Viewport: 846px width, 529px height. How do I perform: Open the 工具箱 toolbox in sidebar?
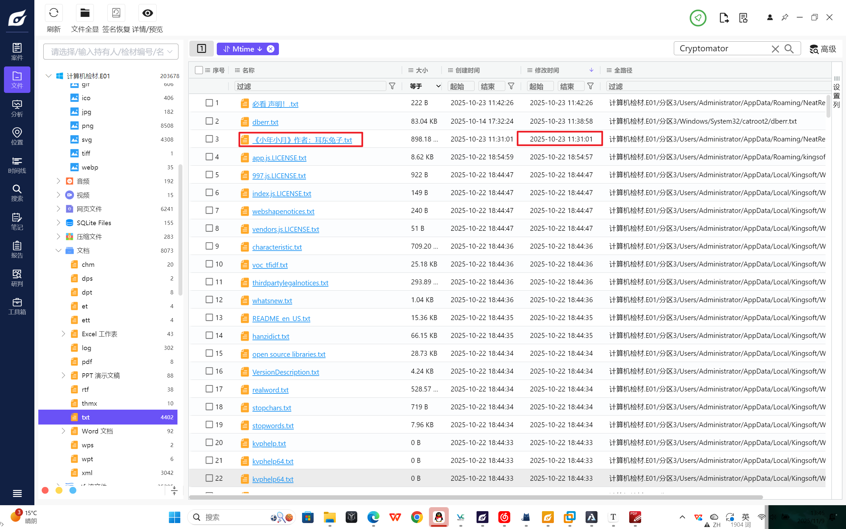tap(17, 306)
